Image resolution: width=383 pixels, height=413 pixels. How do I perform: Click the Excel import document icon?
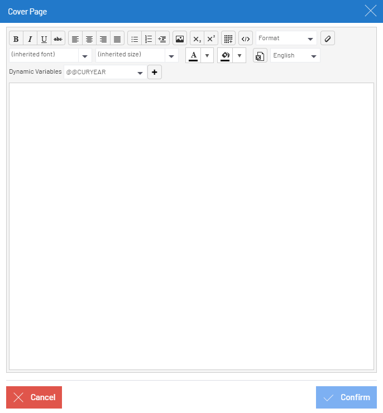[x=260, y=56]
